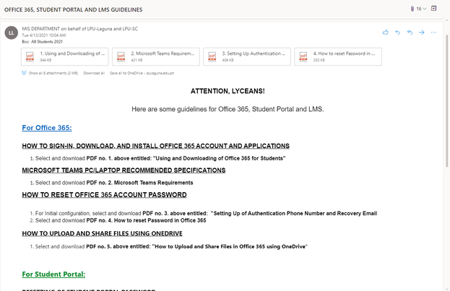Image resolution: width=450 pixels, height=291 pixels.
Task: Open message in new window icon
Action: pyautogui.click(x=434, y=9)
